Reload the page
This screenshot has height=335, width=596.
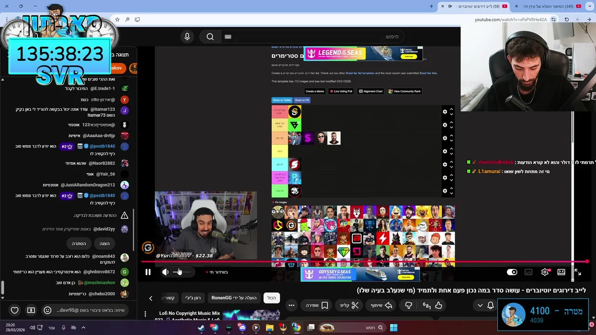click(x=566, y=20)
